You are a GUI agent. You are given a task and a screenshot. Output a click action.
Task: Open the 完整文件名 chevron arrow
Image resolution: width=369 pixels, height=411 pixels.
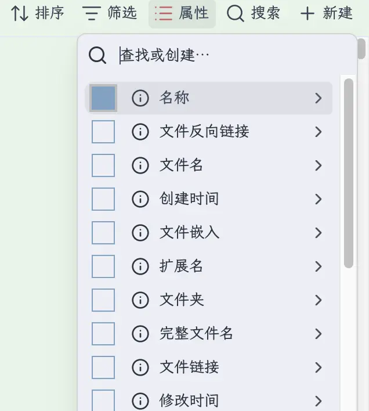pos(318,334)
